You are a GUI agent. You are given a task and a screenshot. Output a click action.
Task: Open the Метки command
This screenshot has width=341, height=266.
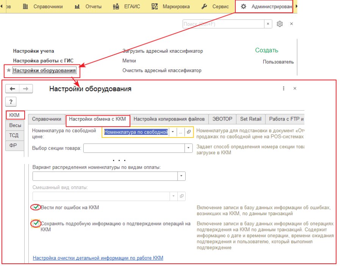coord(129,61)
